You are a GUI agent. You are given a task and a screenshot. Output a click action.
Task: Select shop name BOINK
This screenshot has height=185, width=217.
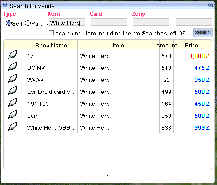coord(36,68)
